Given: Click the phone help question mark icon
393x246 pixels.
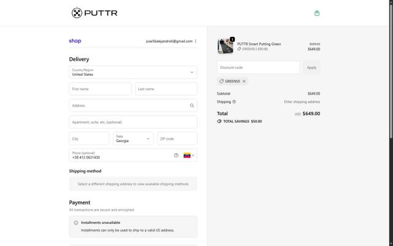Looking at the screenshot, I should point(176,156).
